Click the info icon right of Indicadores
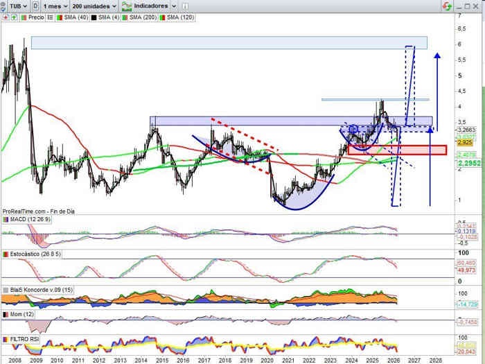 (x=185, y=6)
